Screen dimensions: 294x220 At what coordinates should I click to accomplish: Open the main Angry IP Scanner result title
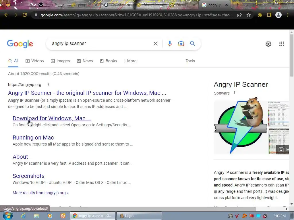(x=87, y=93)
